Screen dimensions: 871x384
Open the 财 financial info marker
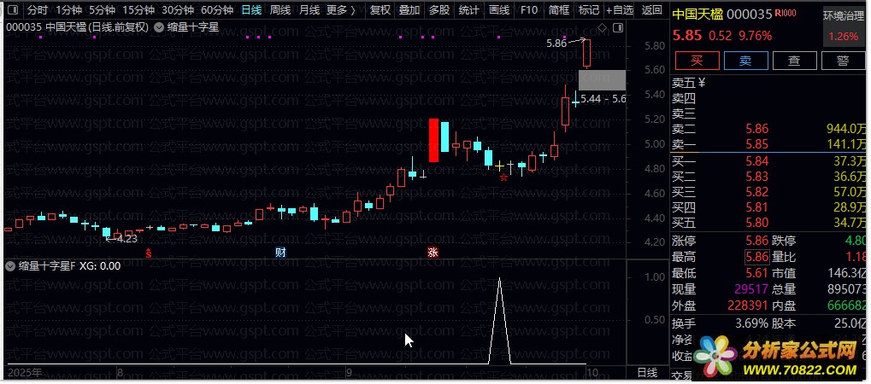click(x=280, y=252)
